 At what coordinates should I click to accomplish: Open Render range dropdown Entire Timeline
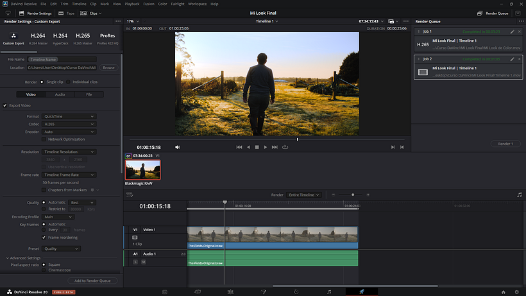[x=304, y=195]
